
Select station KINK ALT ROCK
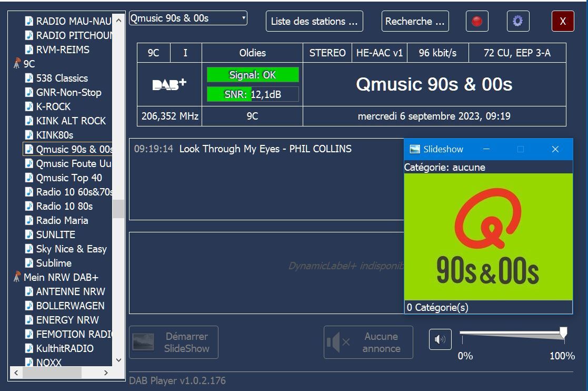71,121
